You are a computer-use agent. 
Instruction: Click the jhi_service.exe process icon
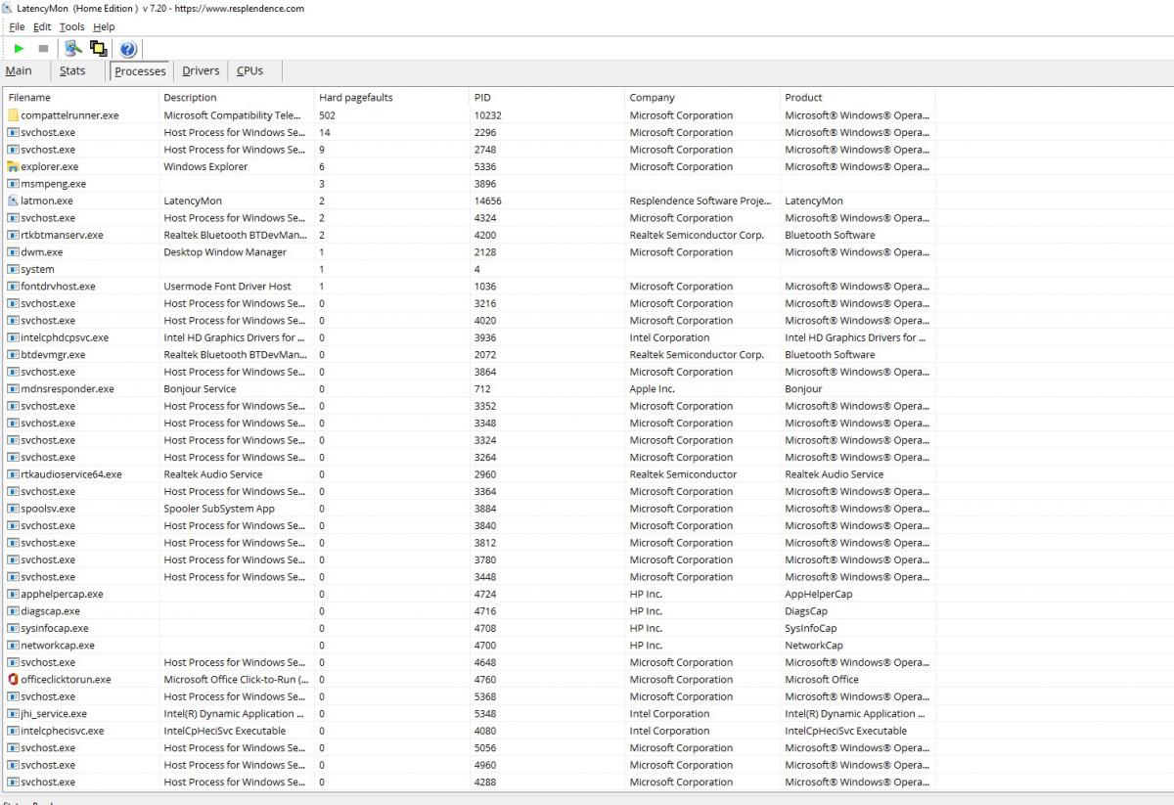tap(13, 713)
